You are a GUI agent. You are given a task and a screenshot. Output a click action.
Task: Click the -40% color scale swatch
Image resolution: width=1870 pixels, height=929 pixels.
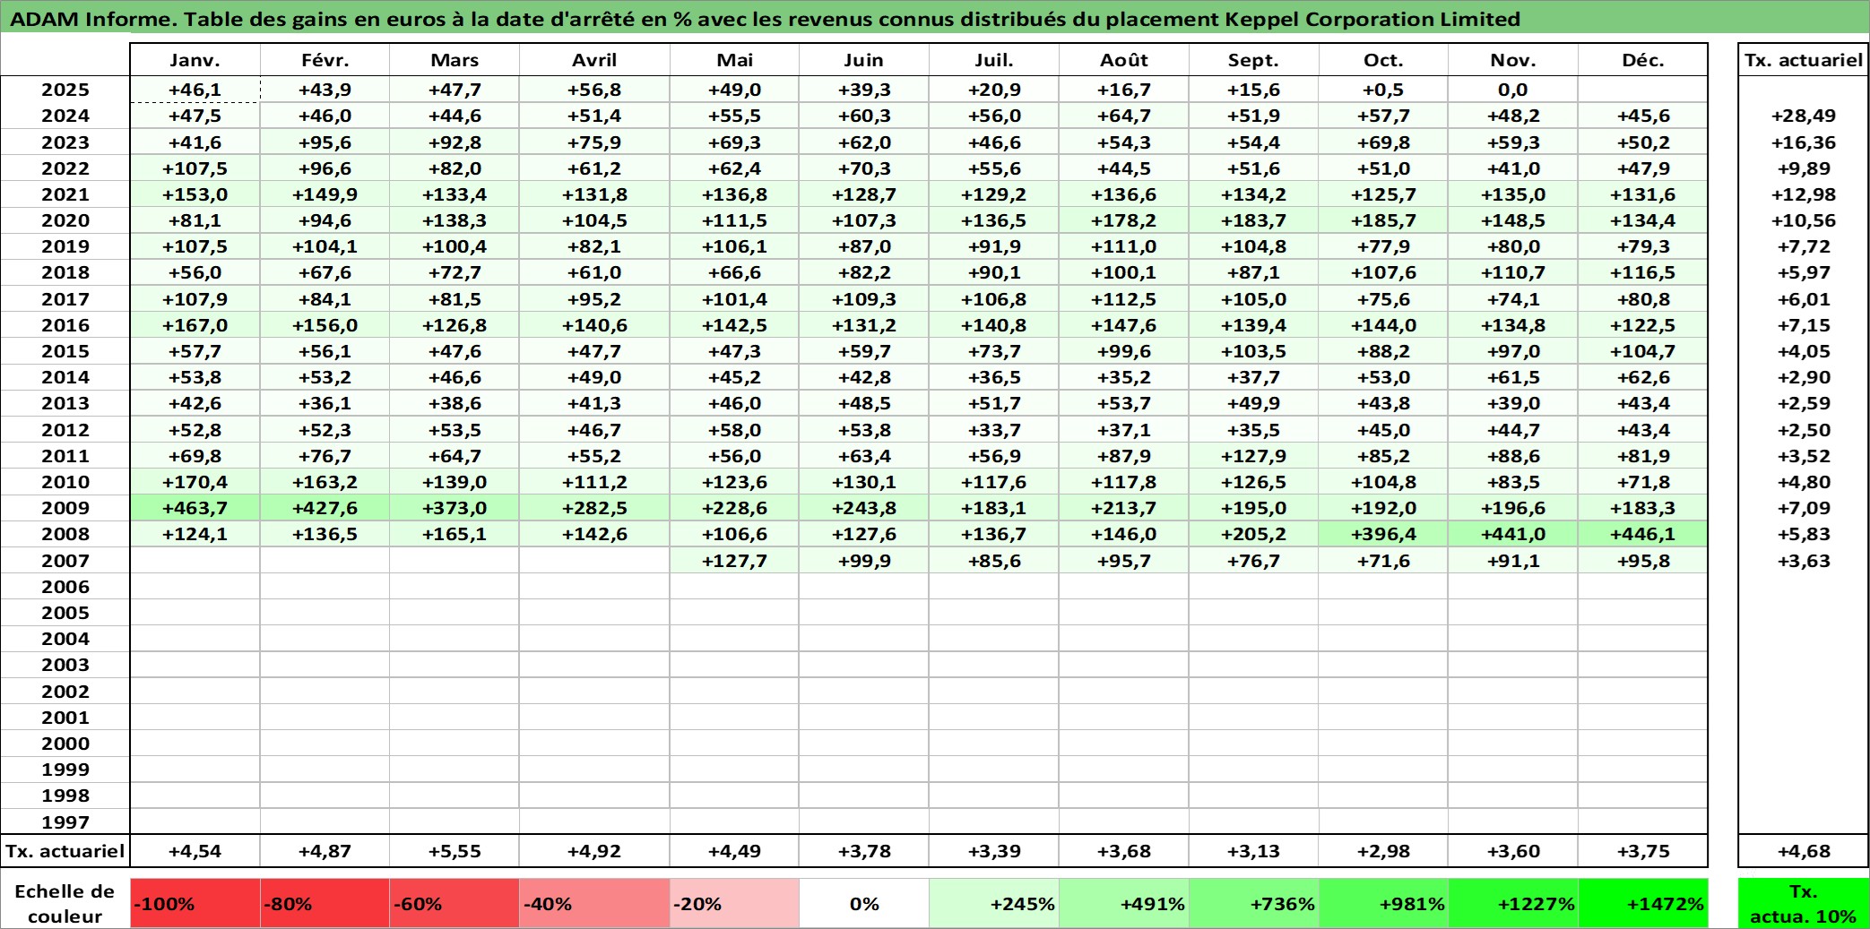coord(594,903)
